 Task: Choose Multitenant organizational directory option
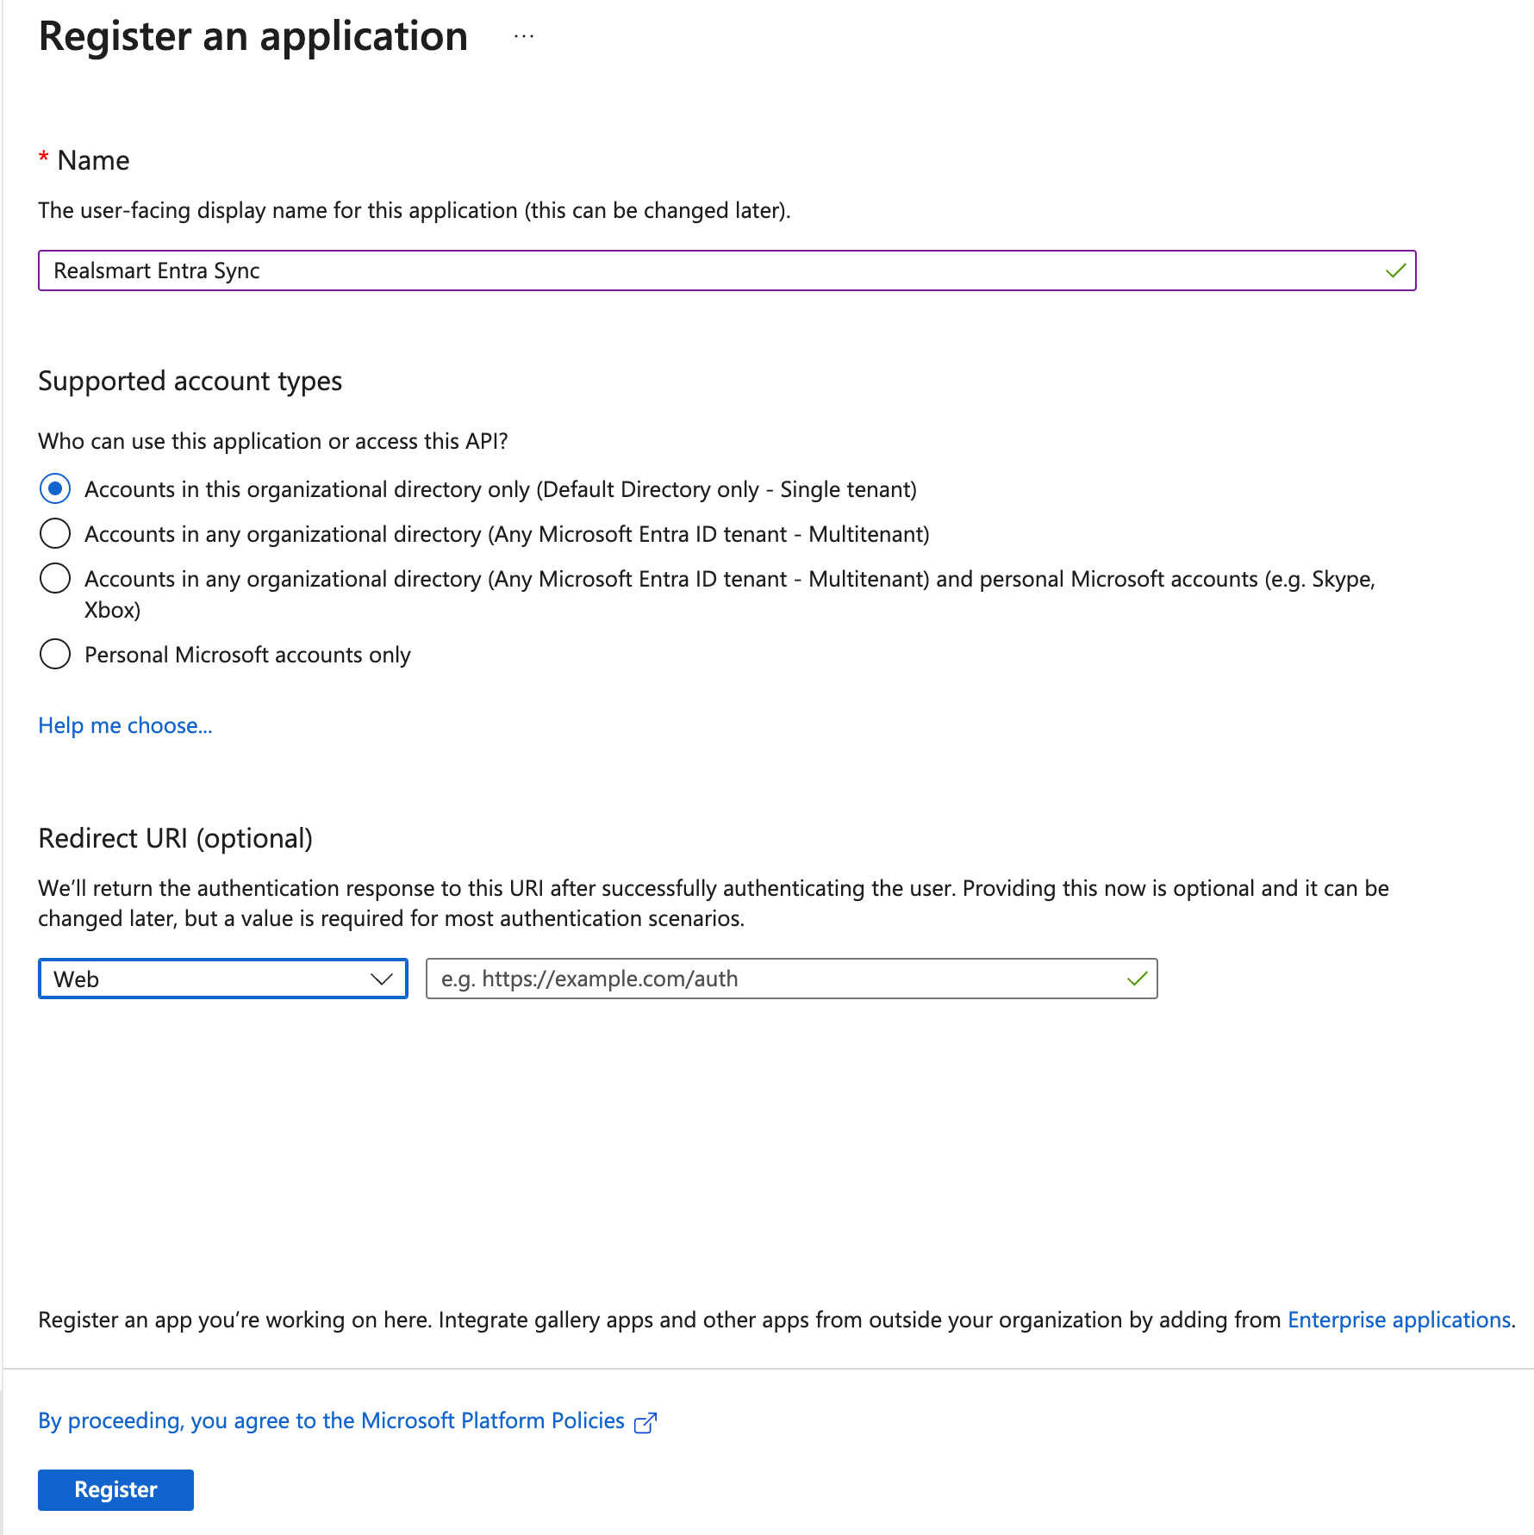coord(55,534)
